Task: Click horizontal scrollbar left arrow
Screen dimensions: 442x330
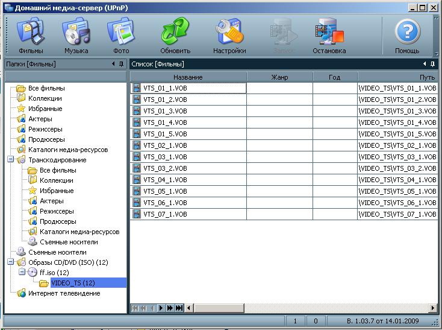Action: [x=189, y=308]
